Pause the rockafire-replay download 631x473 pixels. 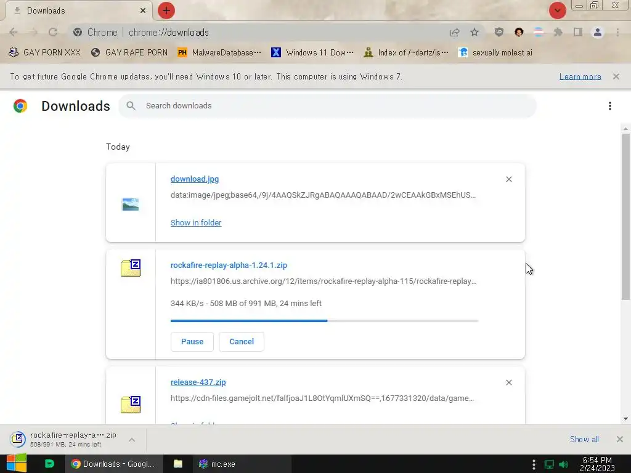coord(192,341)
